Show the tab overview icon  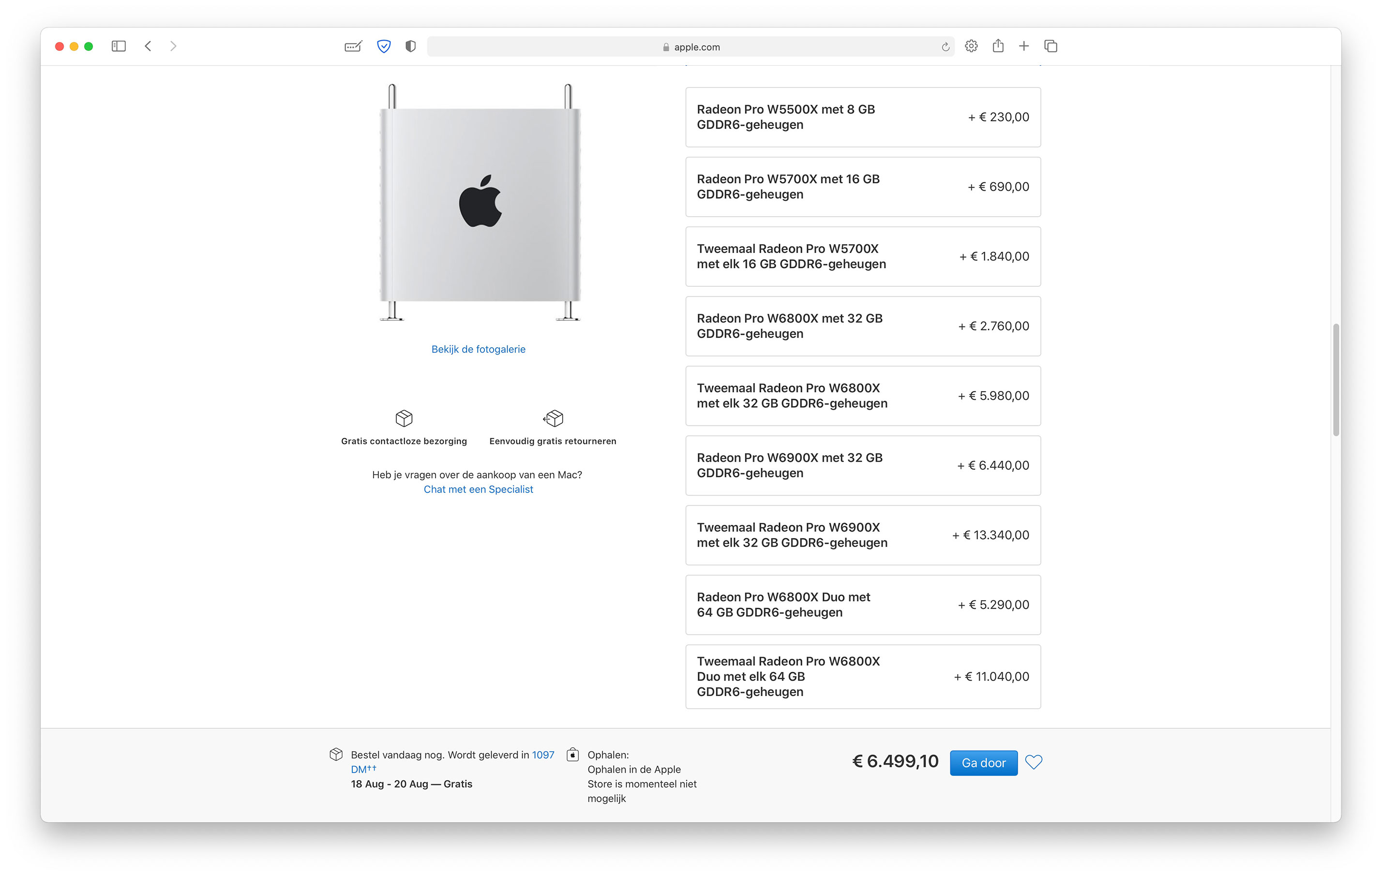coord(1051,46)
